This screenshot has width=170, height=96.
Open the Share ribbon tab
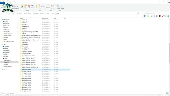11,3
